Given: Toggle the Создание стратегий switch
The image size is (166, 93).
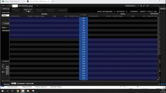Looking at the screenshot, I should click(13, 83).
